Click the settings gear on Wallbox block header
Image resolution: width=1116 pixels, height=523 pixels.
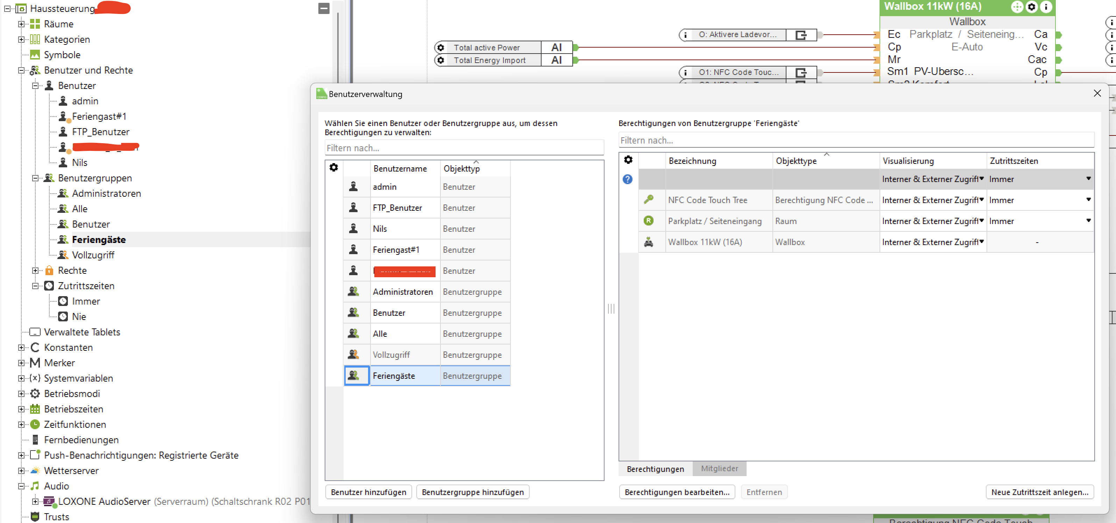click(x=1032, y=7)
